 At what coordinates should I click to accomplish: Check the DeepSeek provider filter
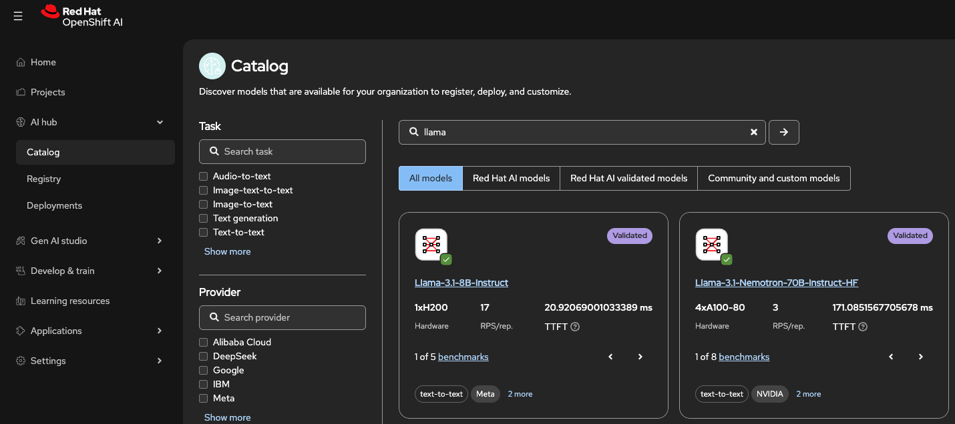tap(204, 356)
